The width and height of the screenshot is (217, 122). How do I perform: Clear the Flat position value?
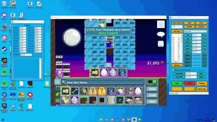point(204,35)
